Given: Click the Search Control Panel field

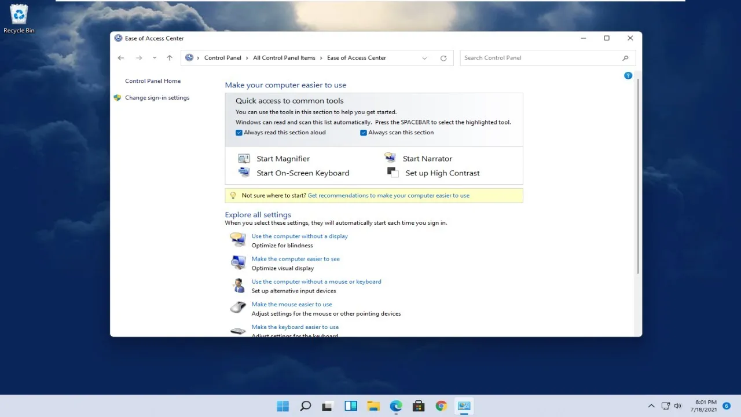Looking at the screenshot, I should click(541, 58).
